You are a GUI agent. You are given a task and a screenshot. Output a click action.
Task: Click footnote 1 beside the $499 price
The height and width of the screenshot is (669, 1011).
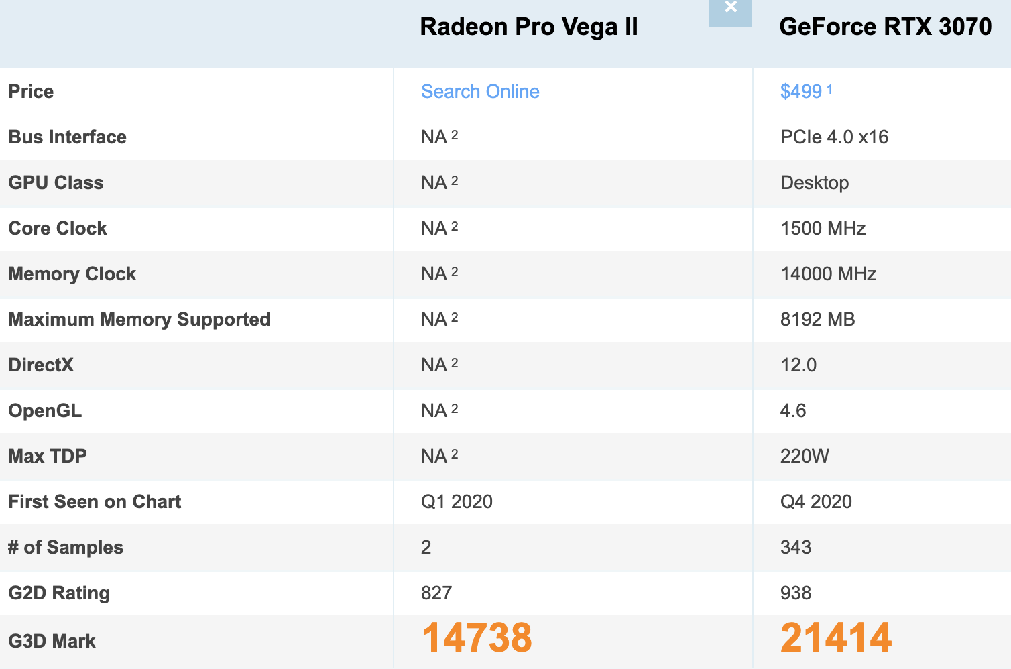point(829,89)
